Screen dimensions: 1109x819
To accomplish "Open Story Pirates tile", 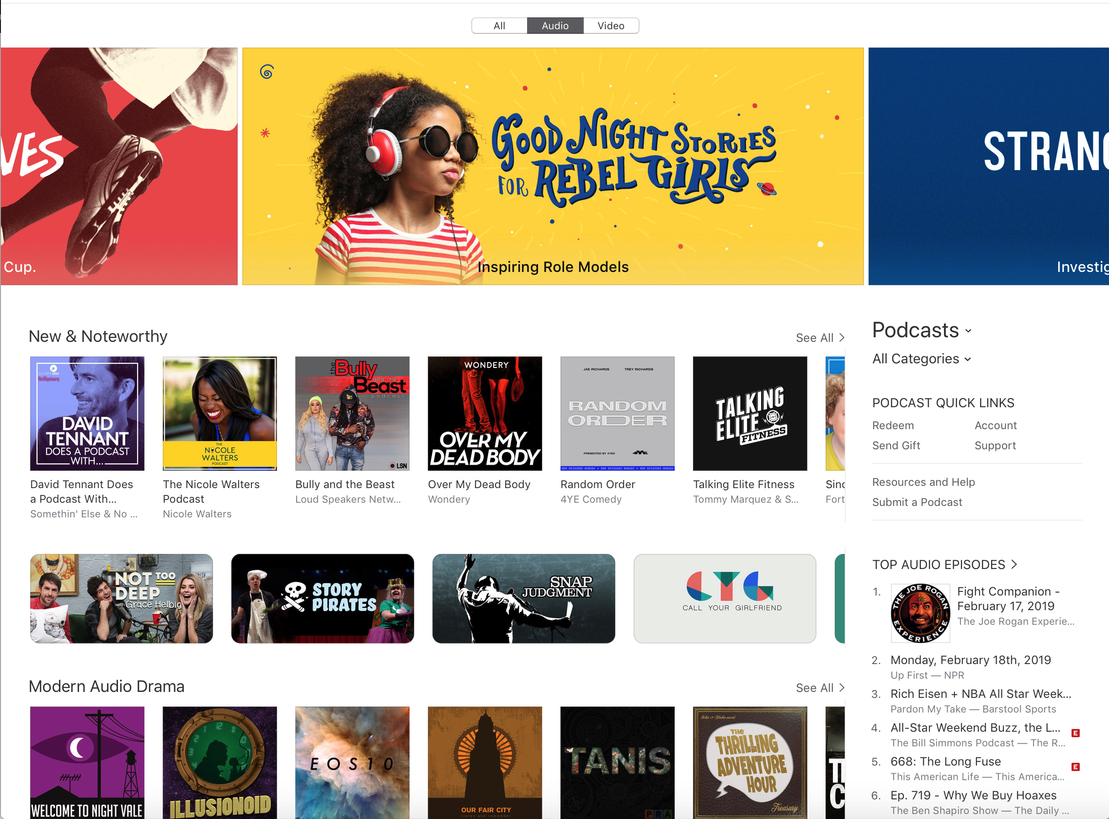I will pyautogui.click(x=323, y=598).
